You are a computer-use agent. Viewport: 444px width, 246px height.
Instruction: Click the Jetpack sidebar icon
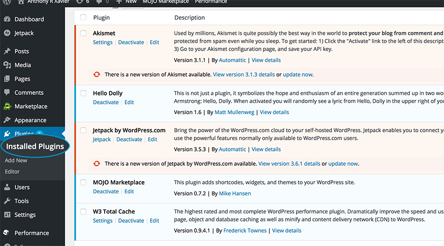7,33
